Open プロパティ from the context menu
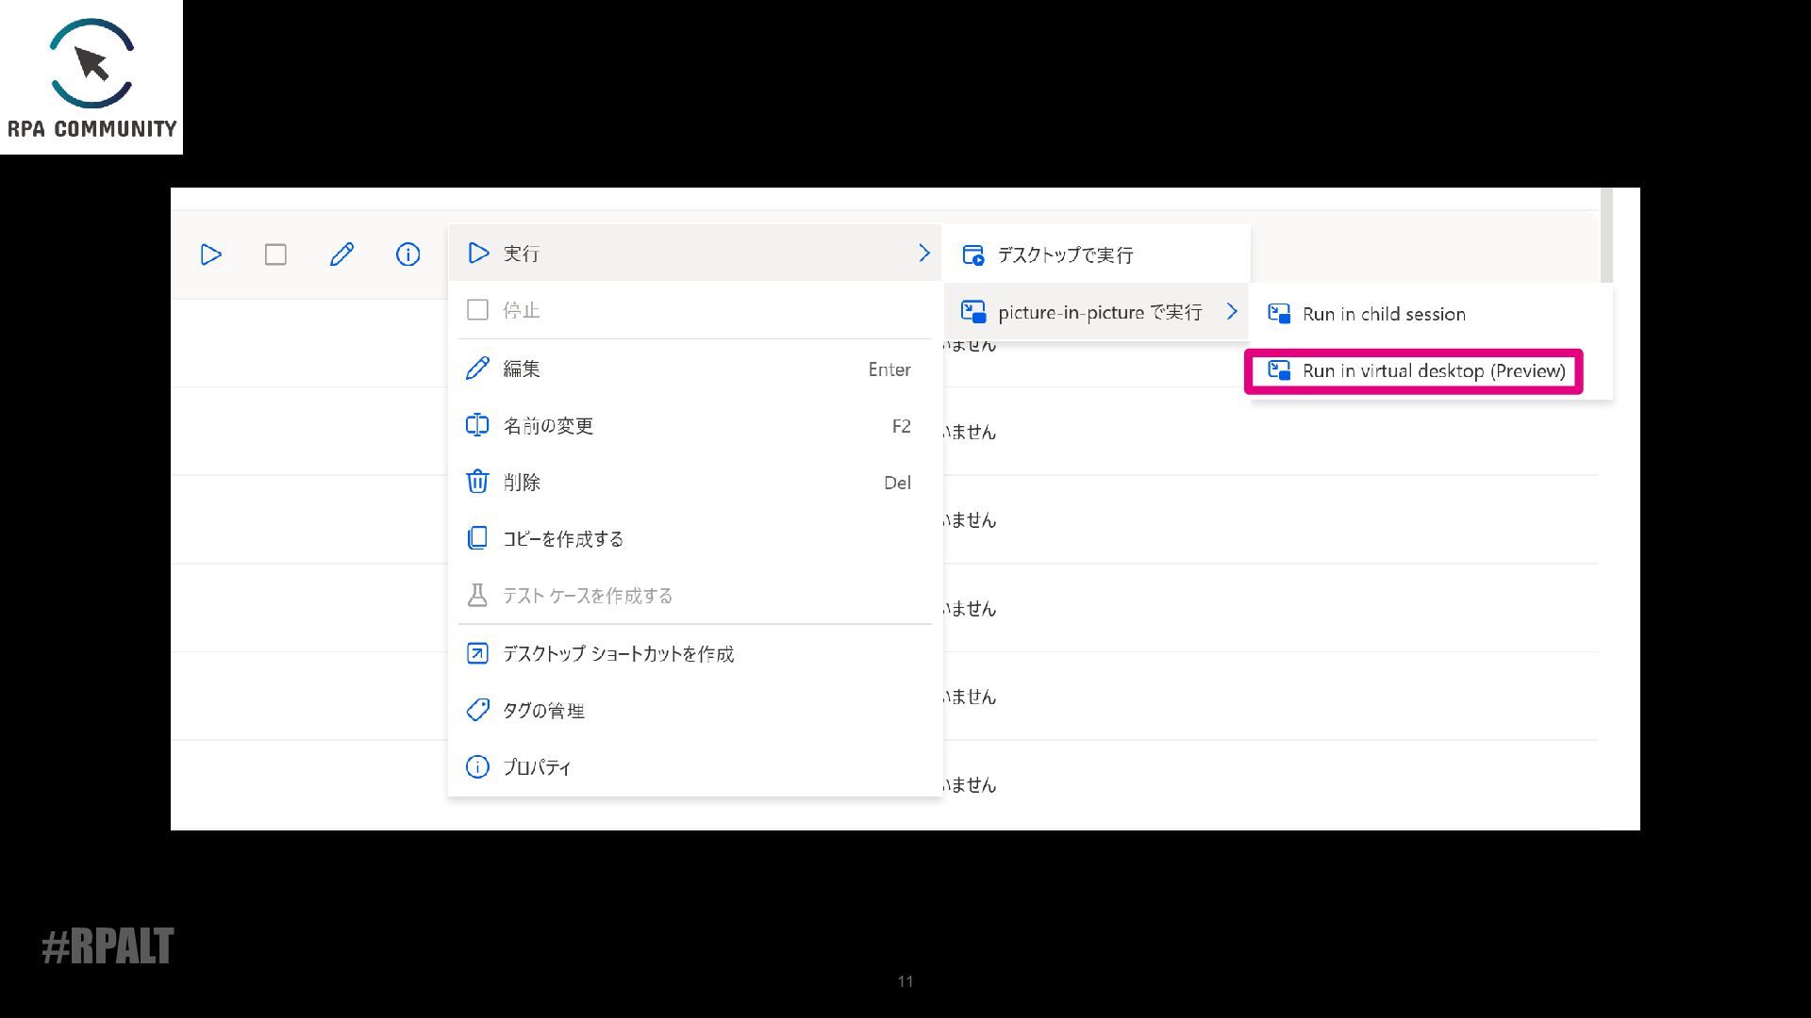 pos(537,767)
